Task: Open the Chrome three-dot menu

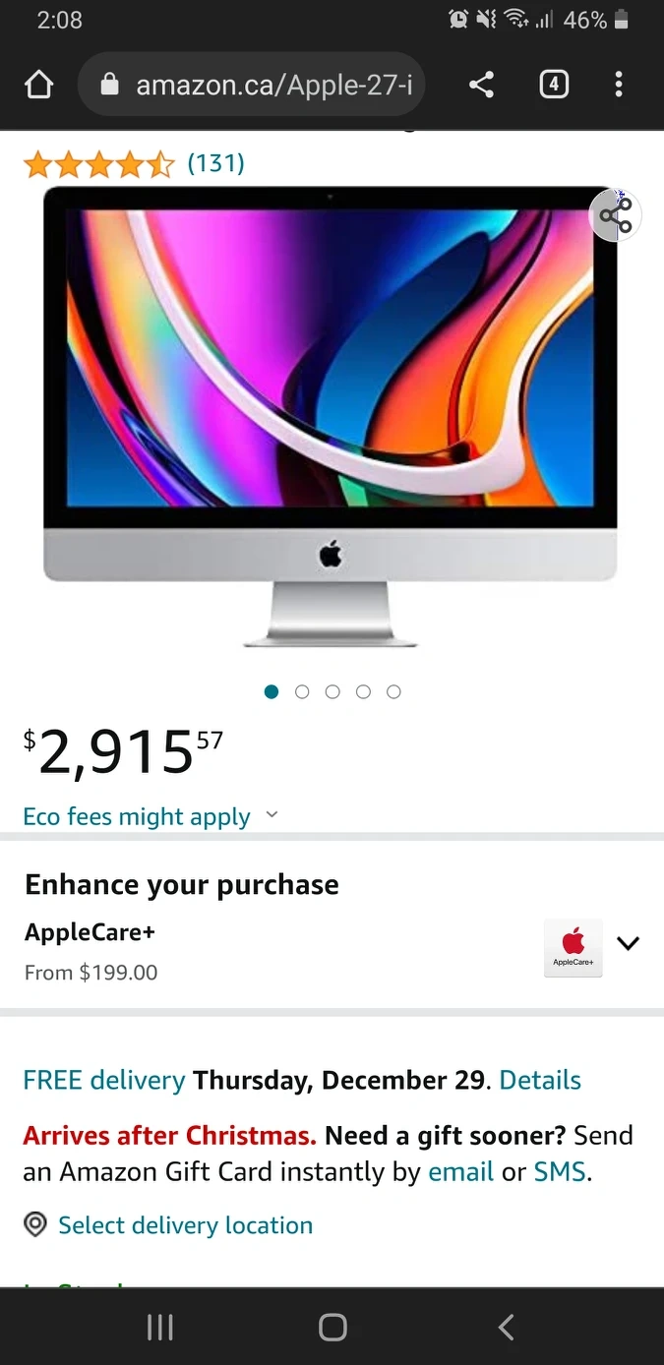Action: [x=619, y=85]
